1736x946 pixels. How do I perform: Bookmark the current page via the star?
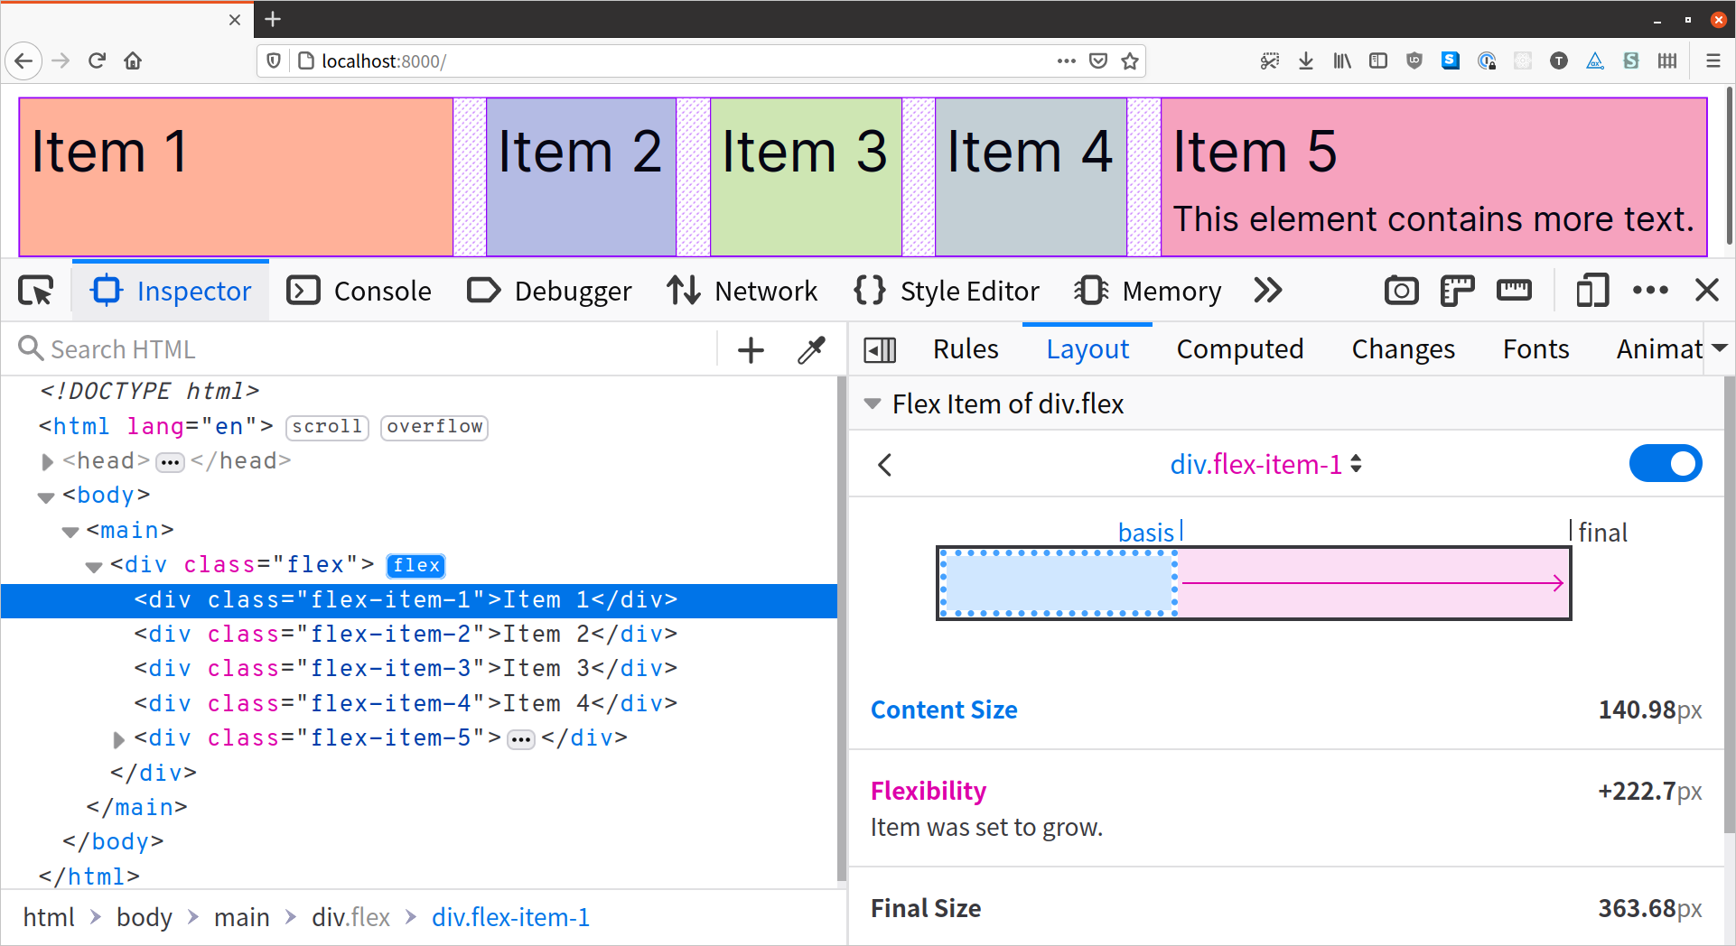[x=1129, y=60]
